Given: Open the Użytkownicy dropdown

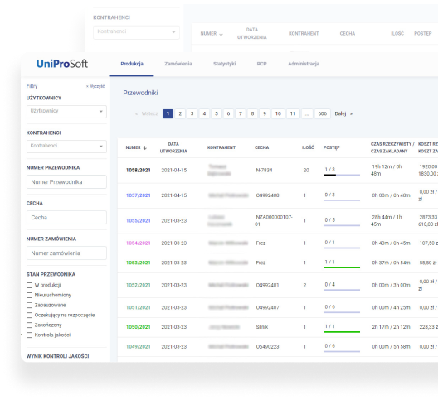Looking at the screenshot, I should (66, 111).
